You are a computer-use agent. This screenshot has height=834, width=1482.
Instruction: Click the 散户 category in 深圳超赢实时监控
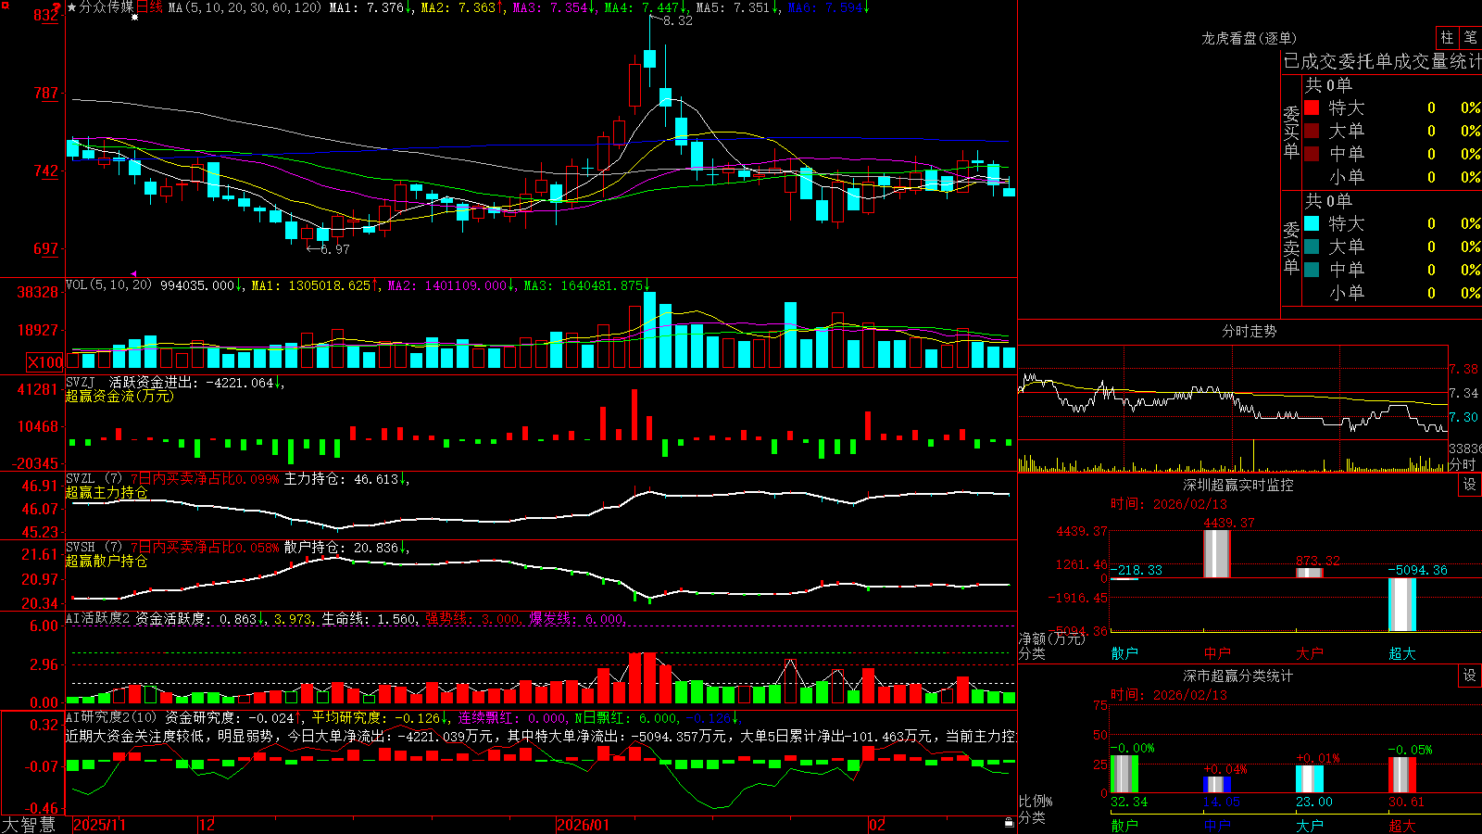pyautogui.click(x=1124, y=653)
